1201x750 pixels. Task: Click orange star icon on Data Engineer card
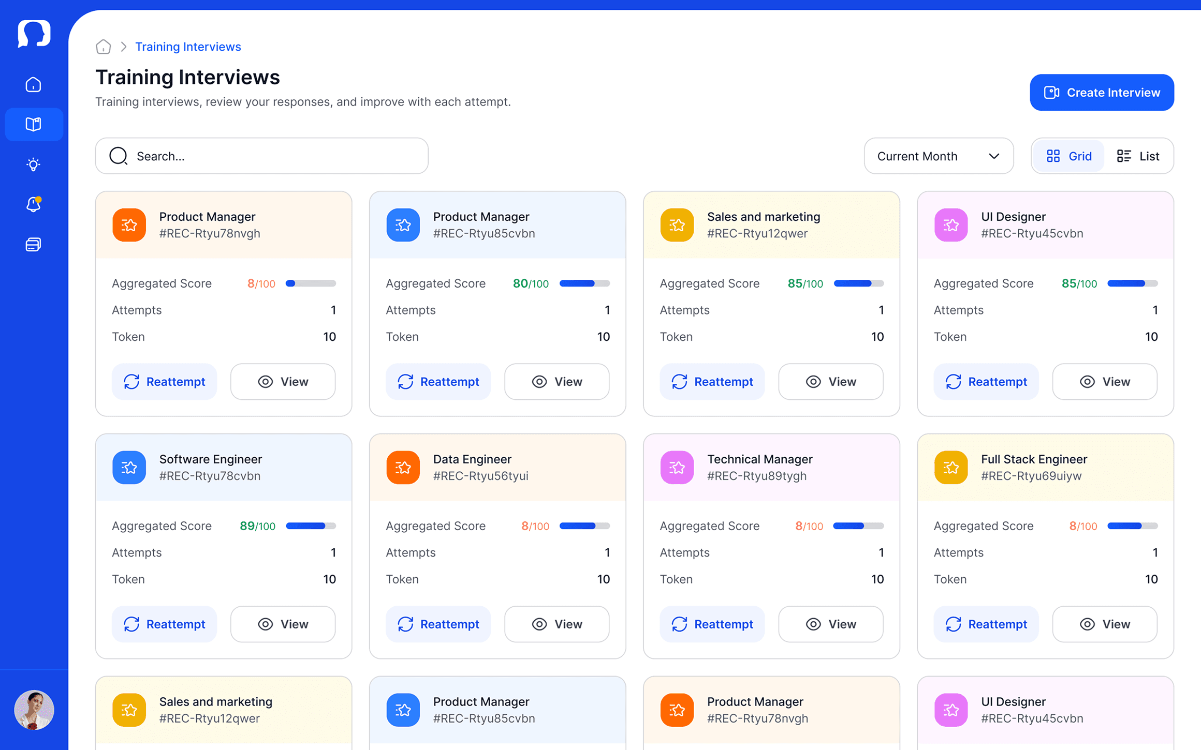pyautogui.click(x=403, y=468)
